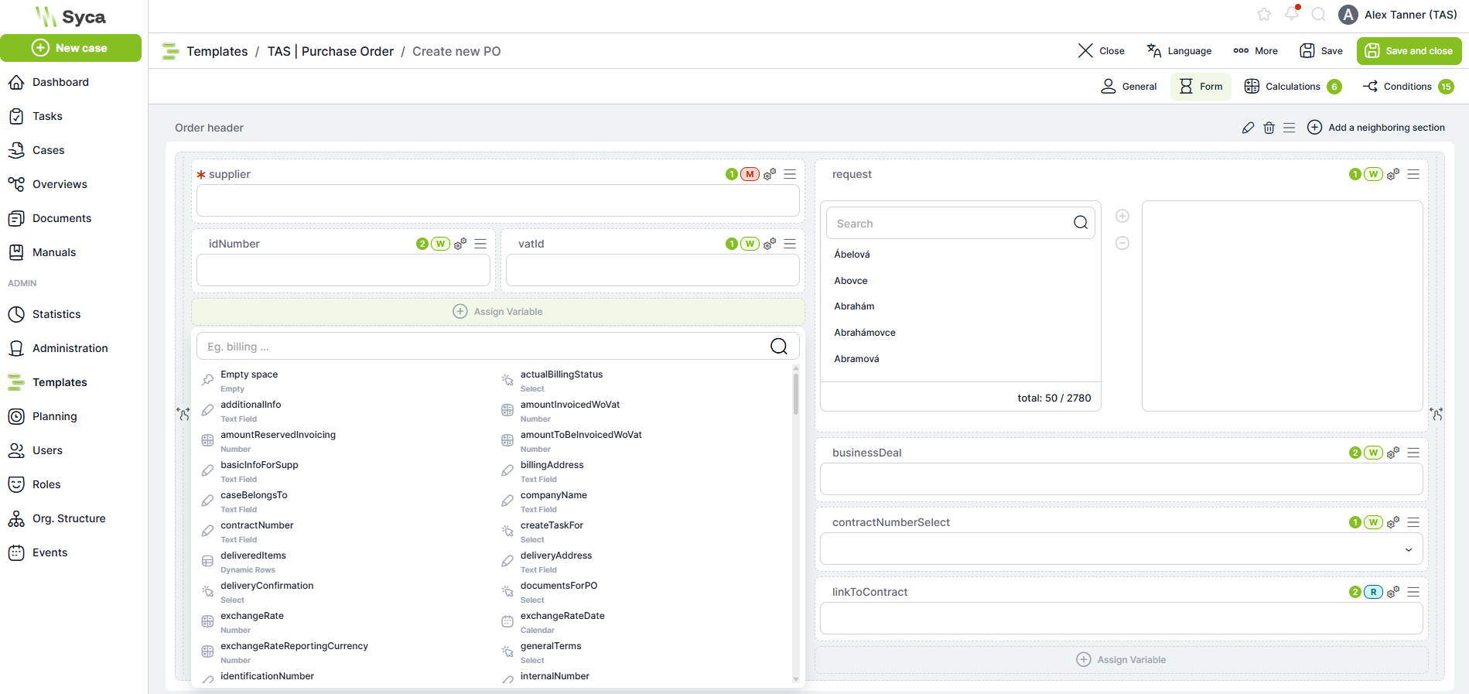1469x694 pixels.
Task: Open the Language selector
Action: (1179, 51)
